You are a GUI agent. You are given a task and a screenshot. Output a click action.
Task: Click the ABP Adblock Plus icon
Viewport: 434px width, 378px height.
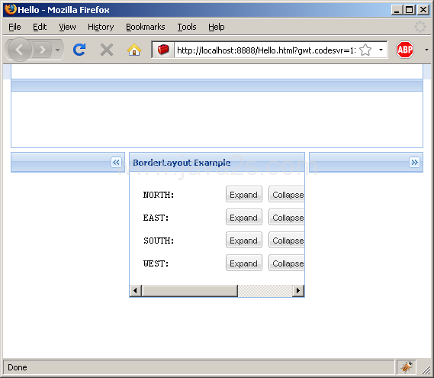405,50
